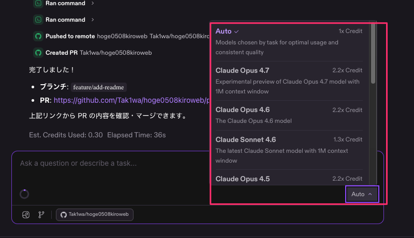
Task: Click the 1x Credit label on Auto
Action: (350, 31)
